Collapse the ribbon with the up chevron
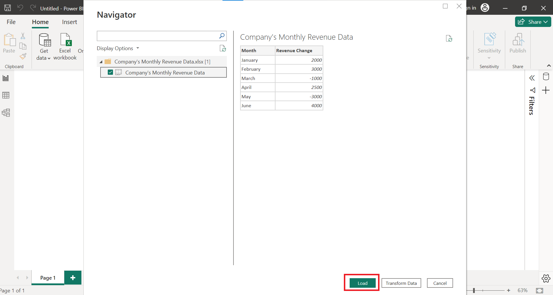The image size is (553, 295). click(x=549, y=66)
